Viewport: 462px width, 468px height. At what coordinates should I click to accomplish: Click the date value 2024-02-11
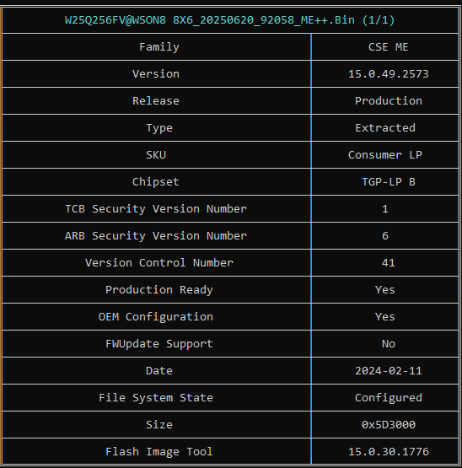[389, 371]
